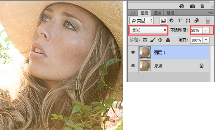This screenshot has height=130, width=215.
Task: Open the 填充 fill slider arrow
Action: pos(206,40)
